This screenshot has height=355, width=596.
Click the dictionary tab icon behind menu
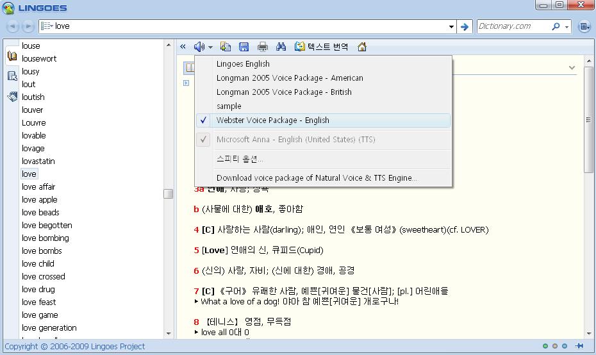[x=189, y=68]
